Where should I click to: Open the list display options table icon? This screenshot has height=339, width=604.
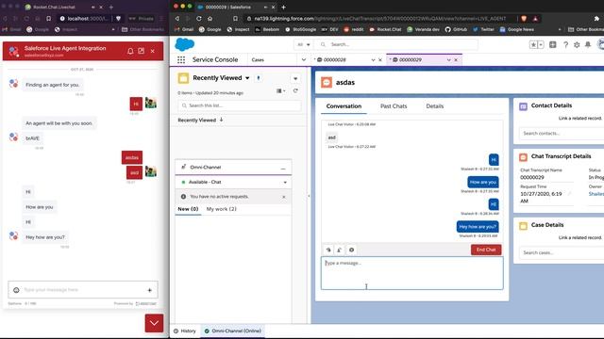pyautogui.click(x=281, y=90)
